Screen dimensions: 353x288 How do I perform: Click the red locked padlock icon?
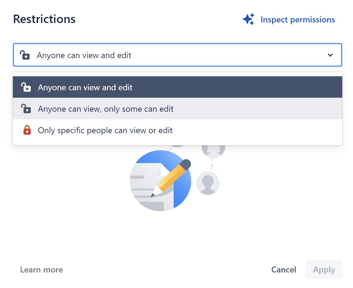point(27,130)
